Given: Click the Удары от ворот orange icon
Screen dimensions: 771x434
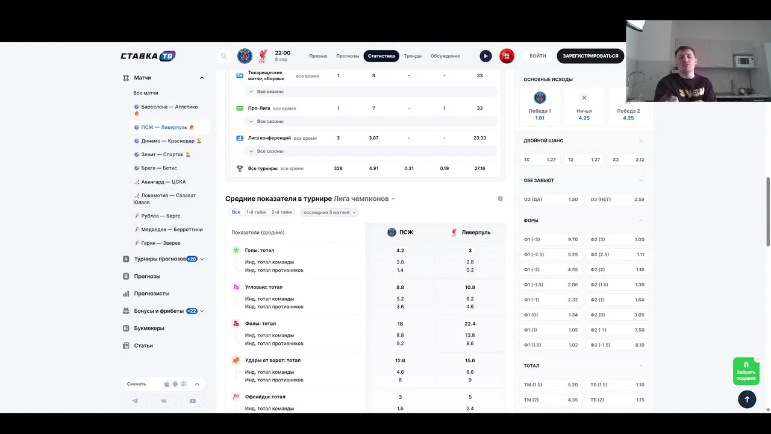Looking at the screenshot, I should coord(237,360).
